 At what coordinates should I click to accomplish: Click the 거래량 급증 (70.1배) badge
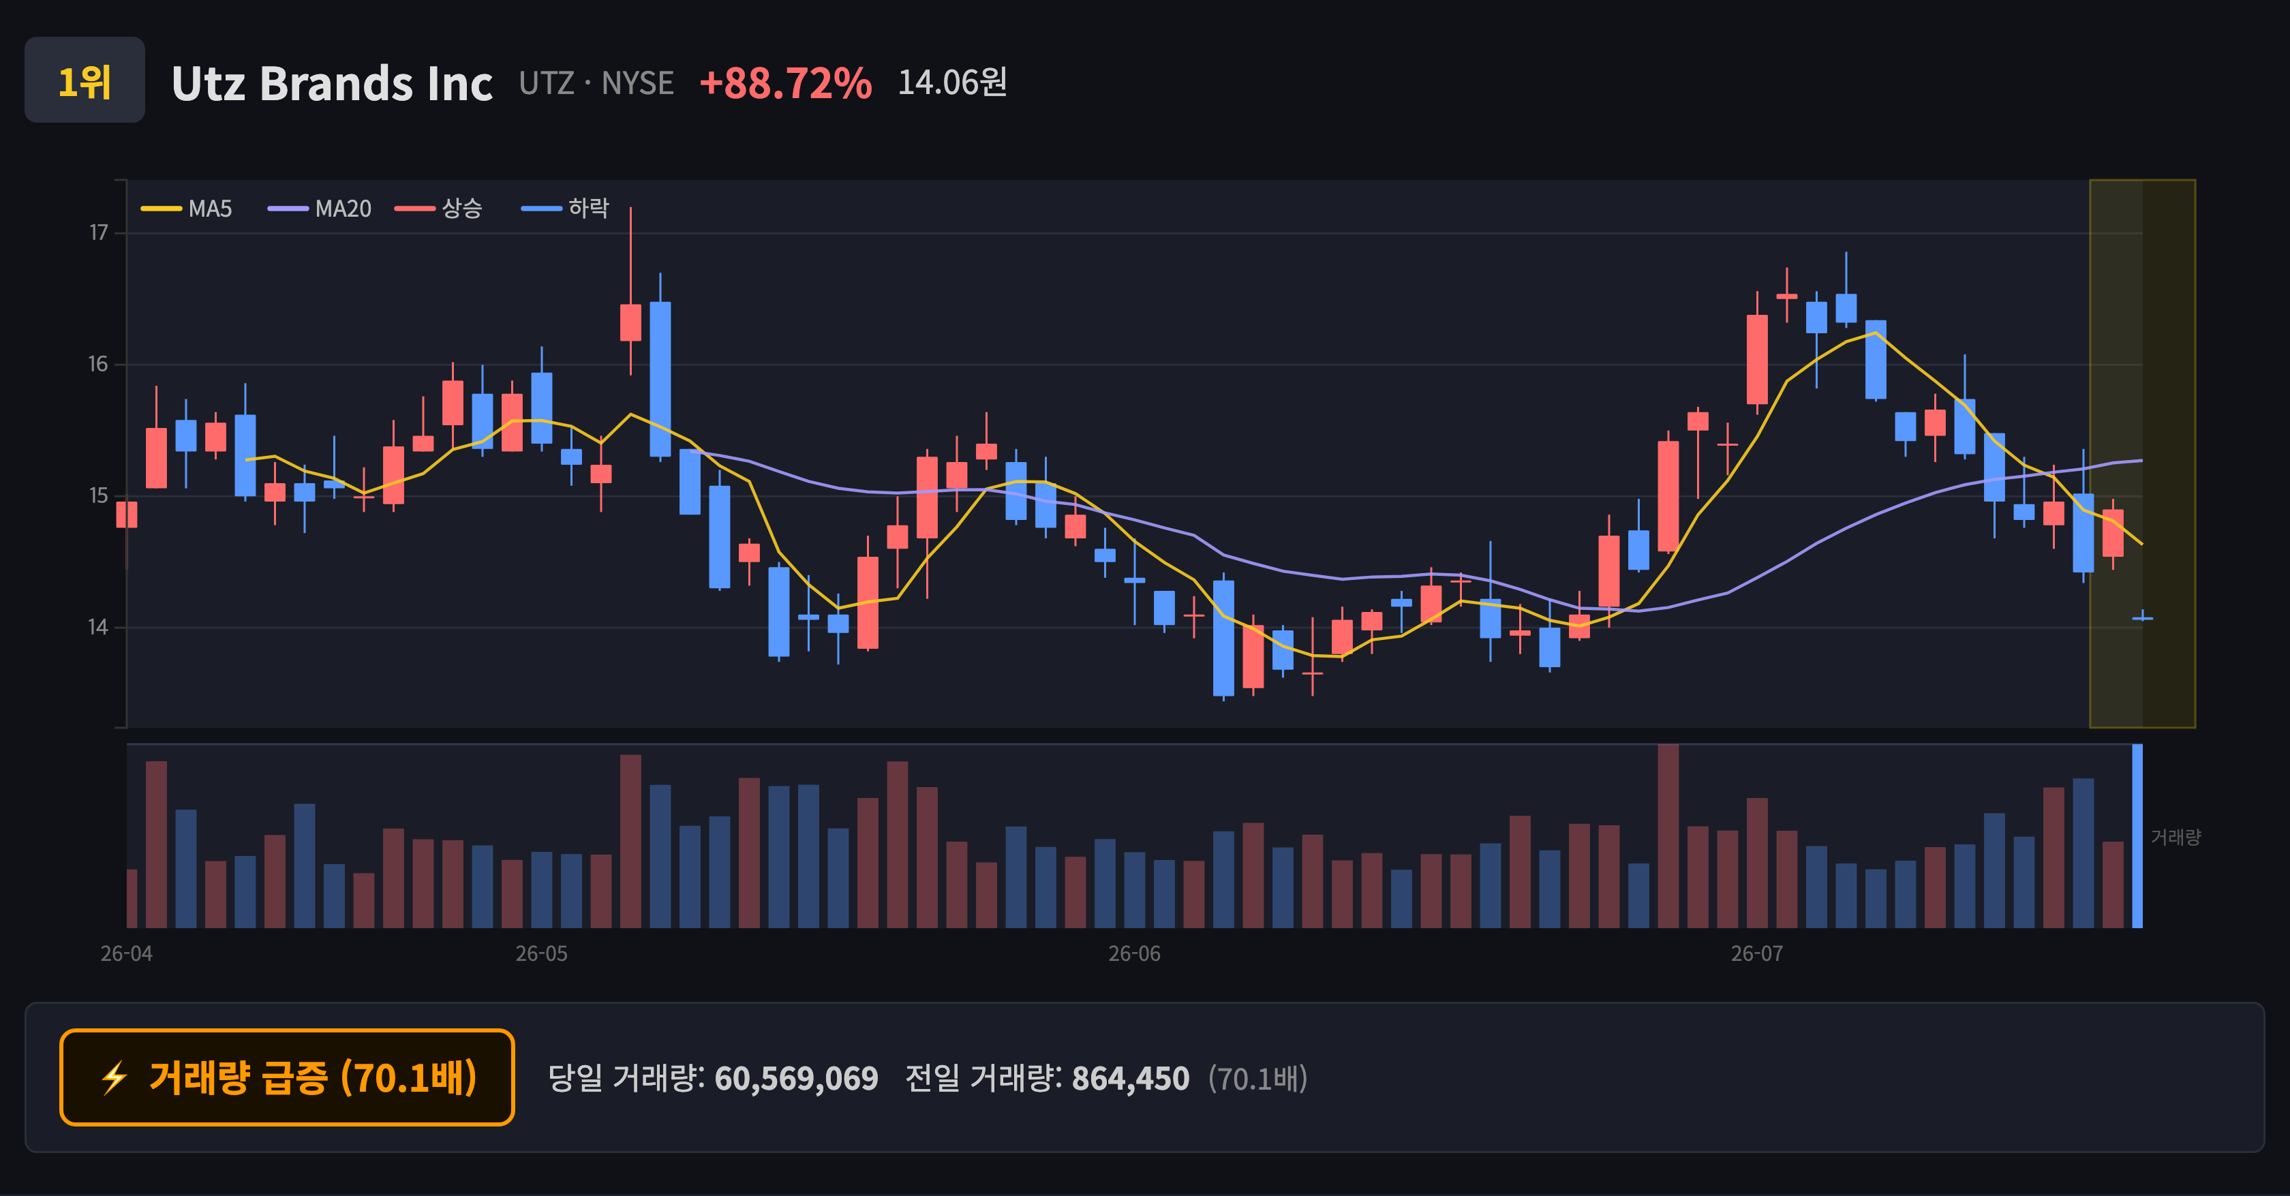coord(287,1077)
